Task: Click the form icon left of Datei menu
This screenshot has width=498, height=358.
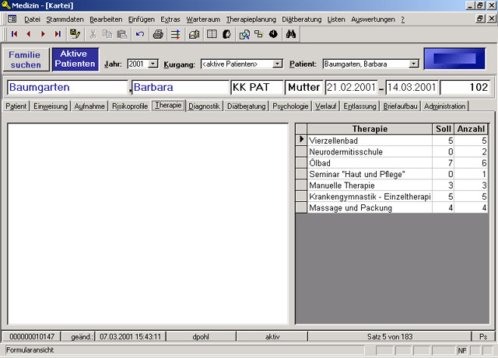Action: (x=12, y=19)
